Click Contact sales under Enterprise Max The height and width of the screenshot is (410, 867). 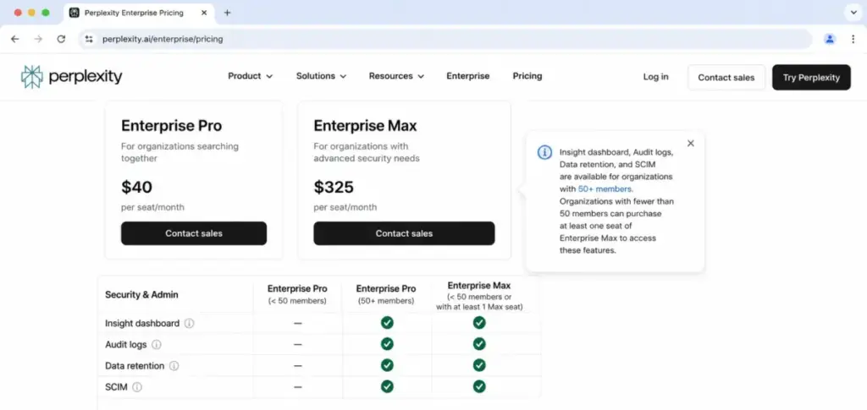404,233
